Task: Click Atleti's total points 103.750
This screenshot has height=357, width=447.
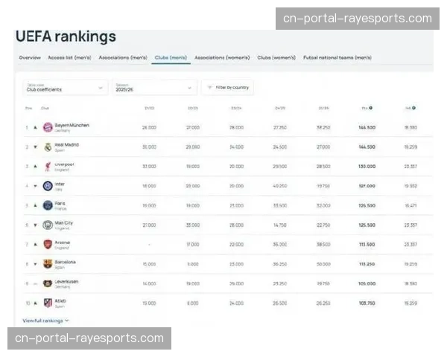Action: coord(367,303)
